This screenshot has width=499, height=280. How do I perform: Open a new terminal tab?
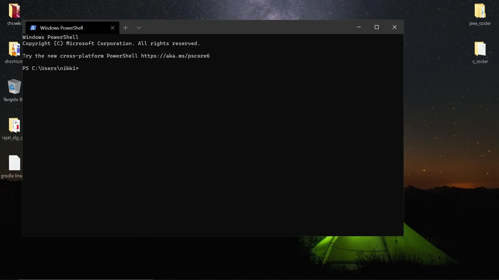pos(126,28)
